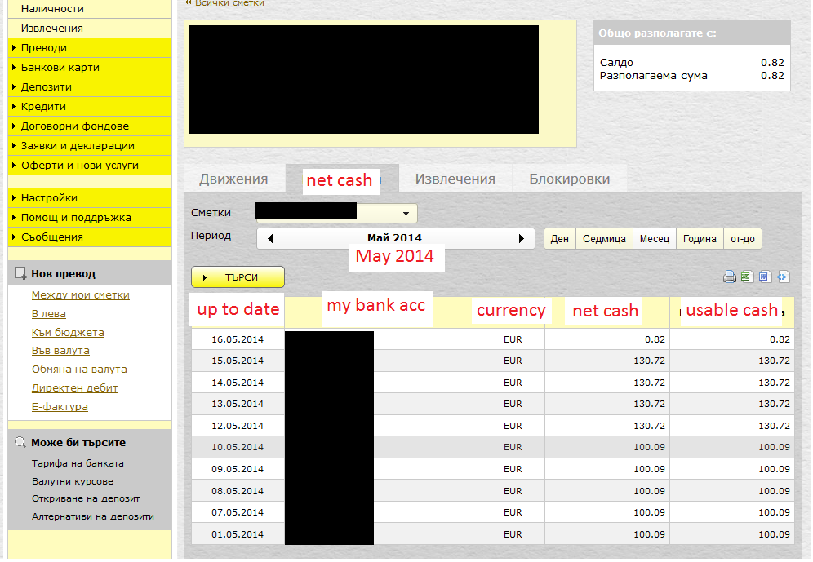Expand Заявки и декларации menu

click(90, 146)
